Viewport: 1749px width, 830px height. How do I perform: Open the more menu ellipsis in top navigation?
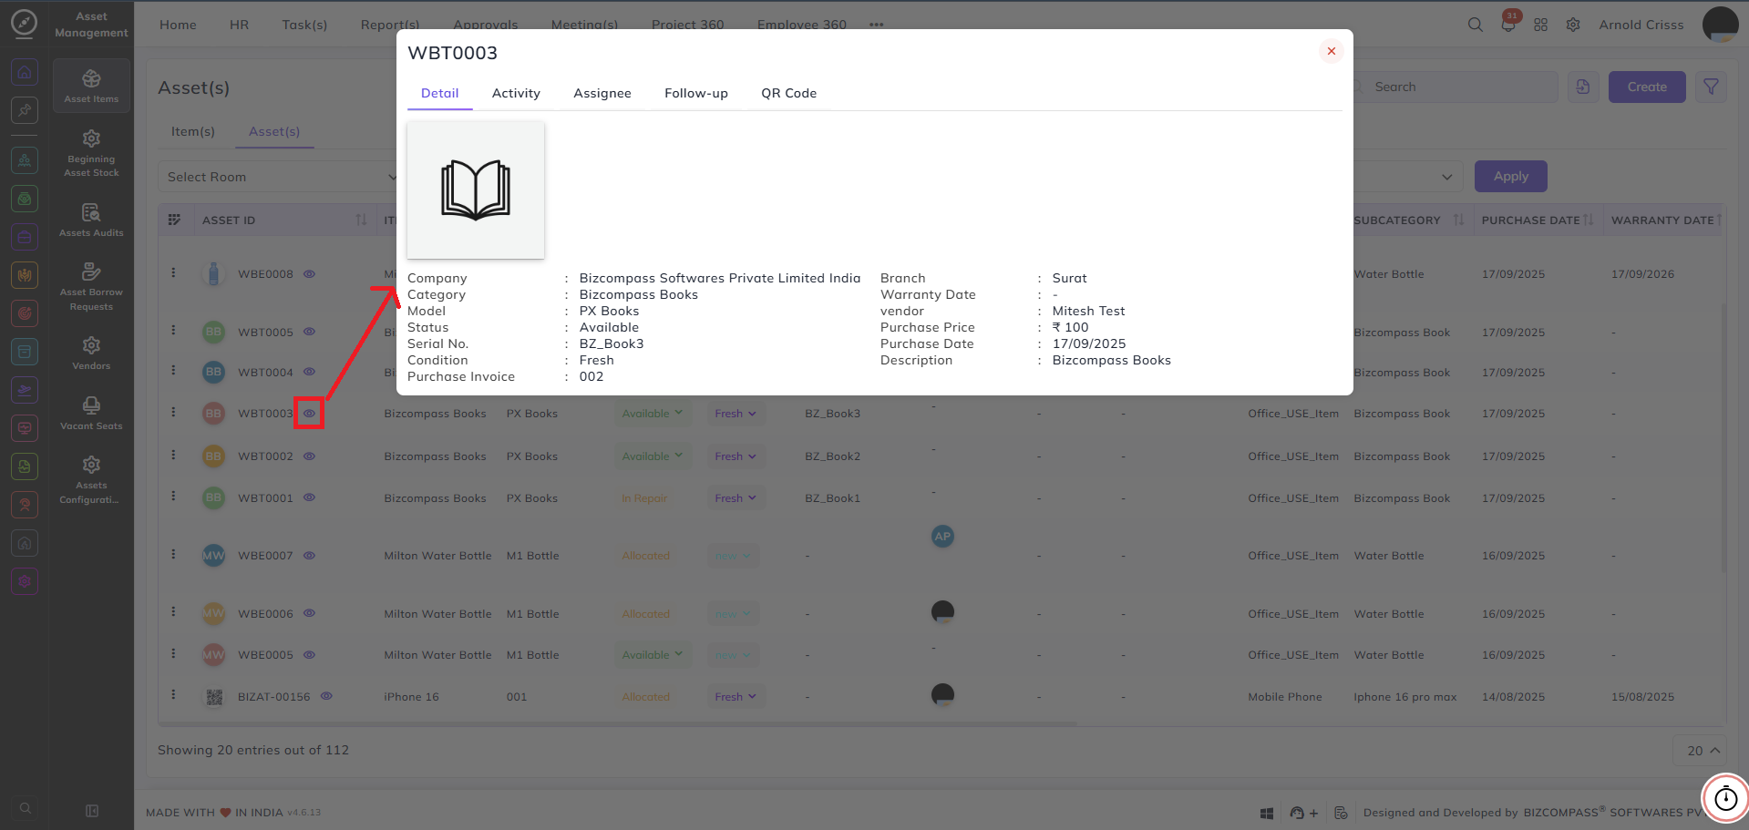point(876,25)
